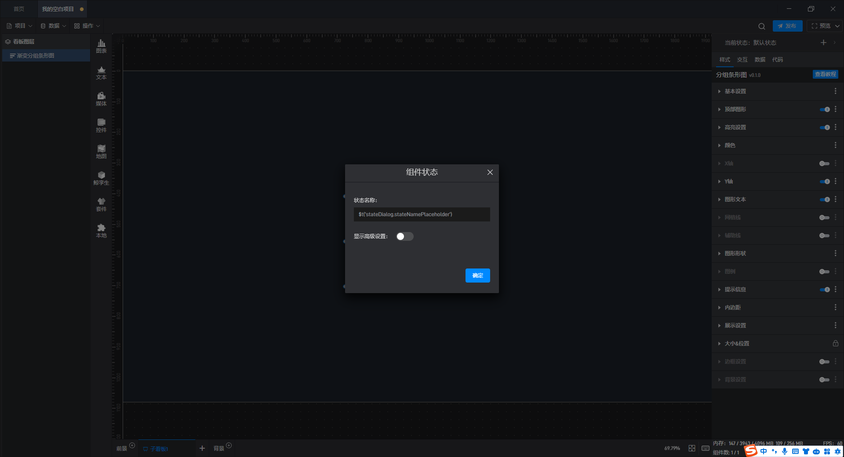Add a new sub-board with plus icon
The height and width of the screenshot is (457, 844).
[x=202, y=448]
